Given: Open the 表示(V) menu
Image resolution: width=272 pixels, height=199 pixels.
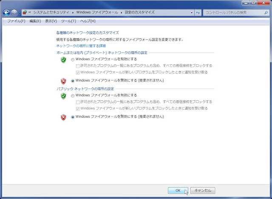Looking at the screenshot, I should click(51, 21).
